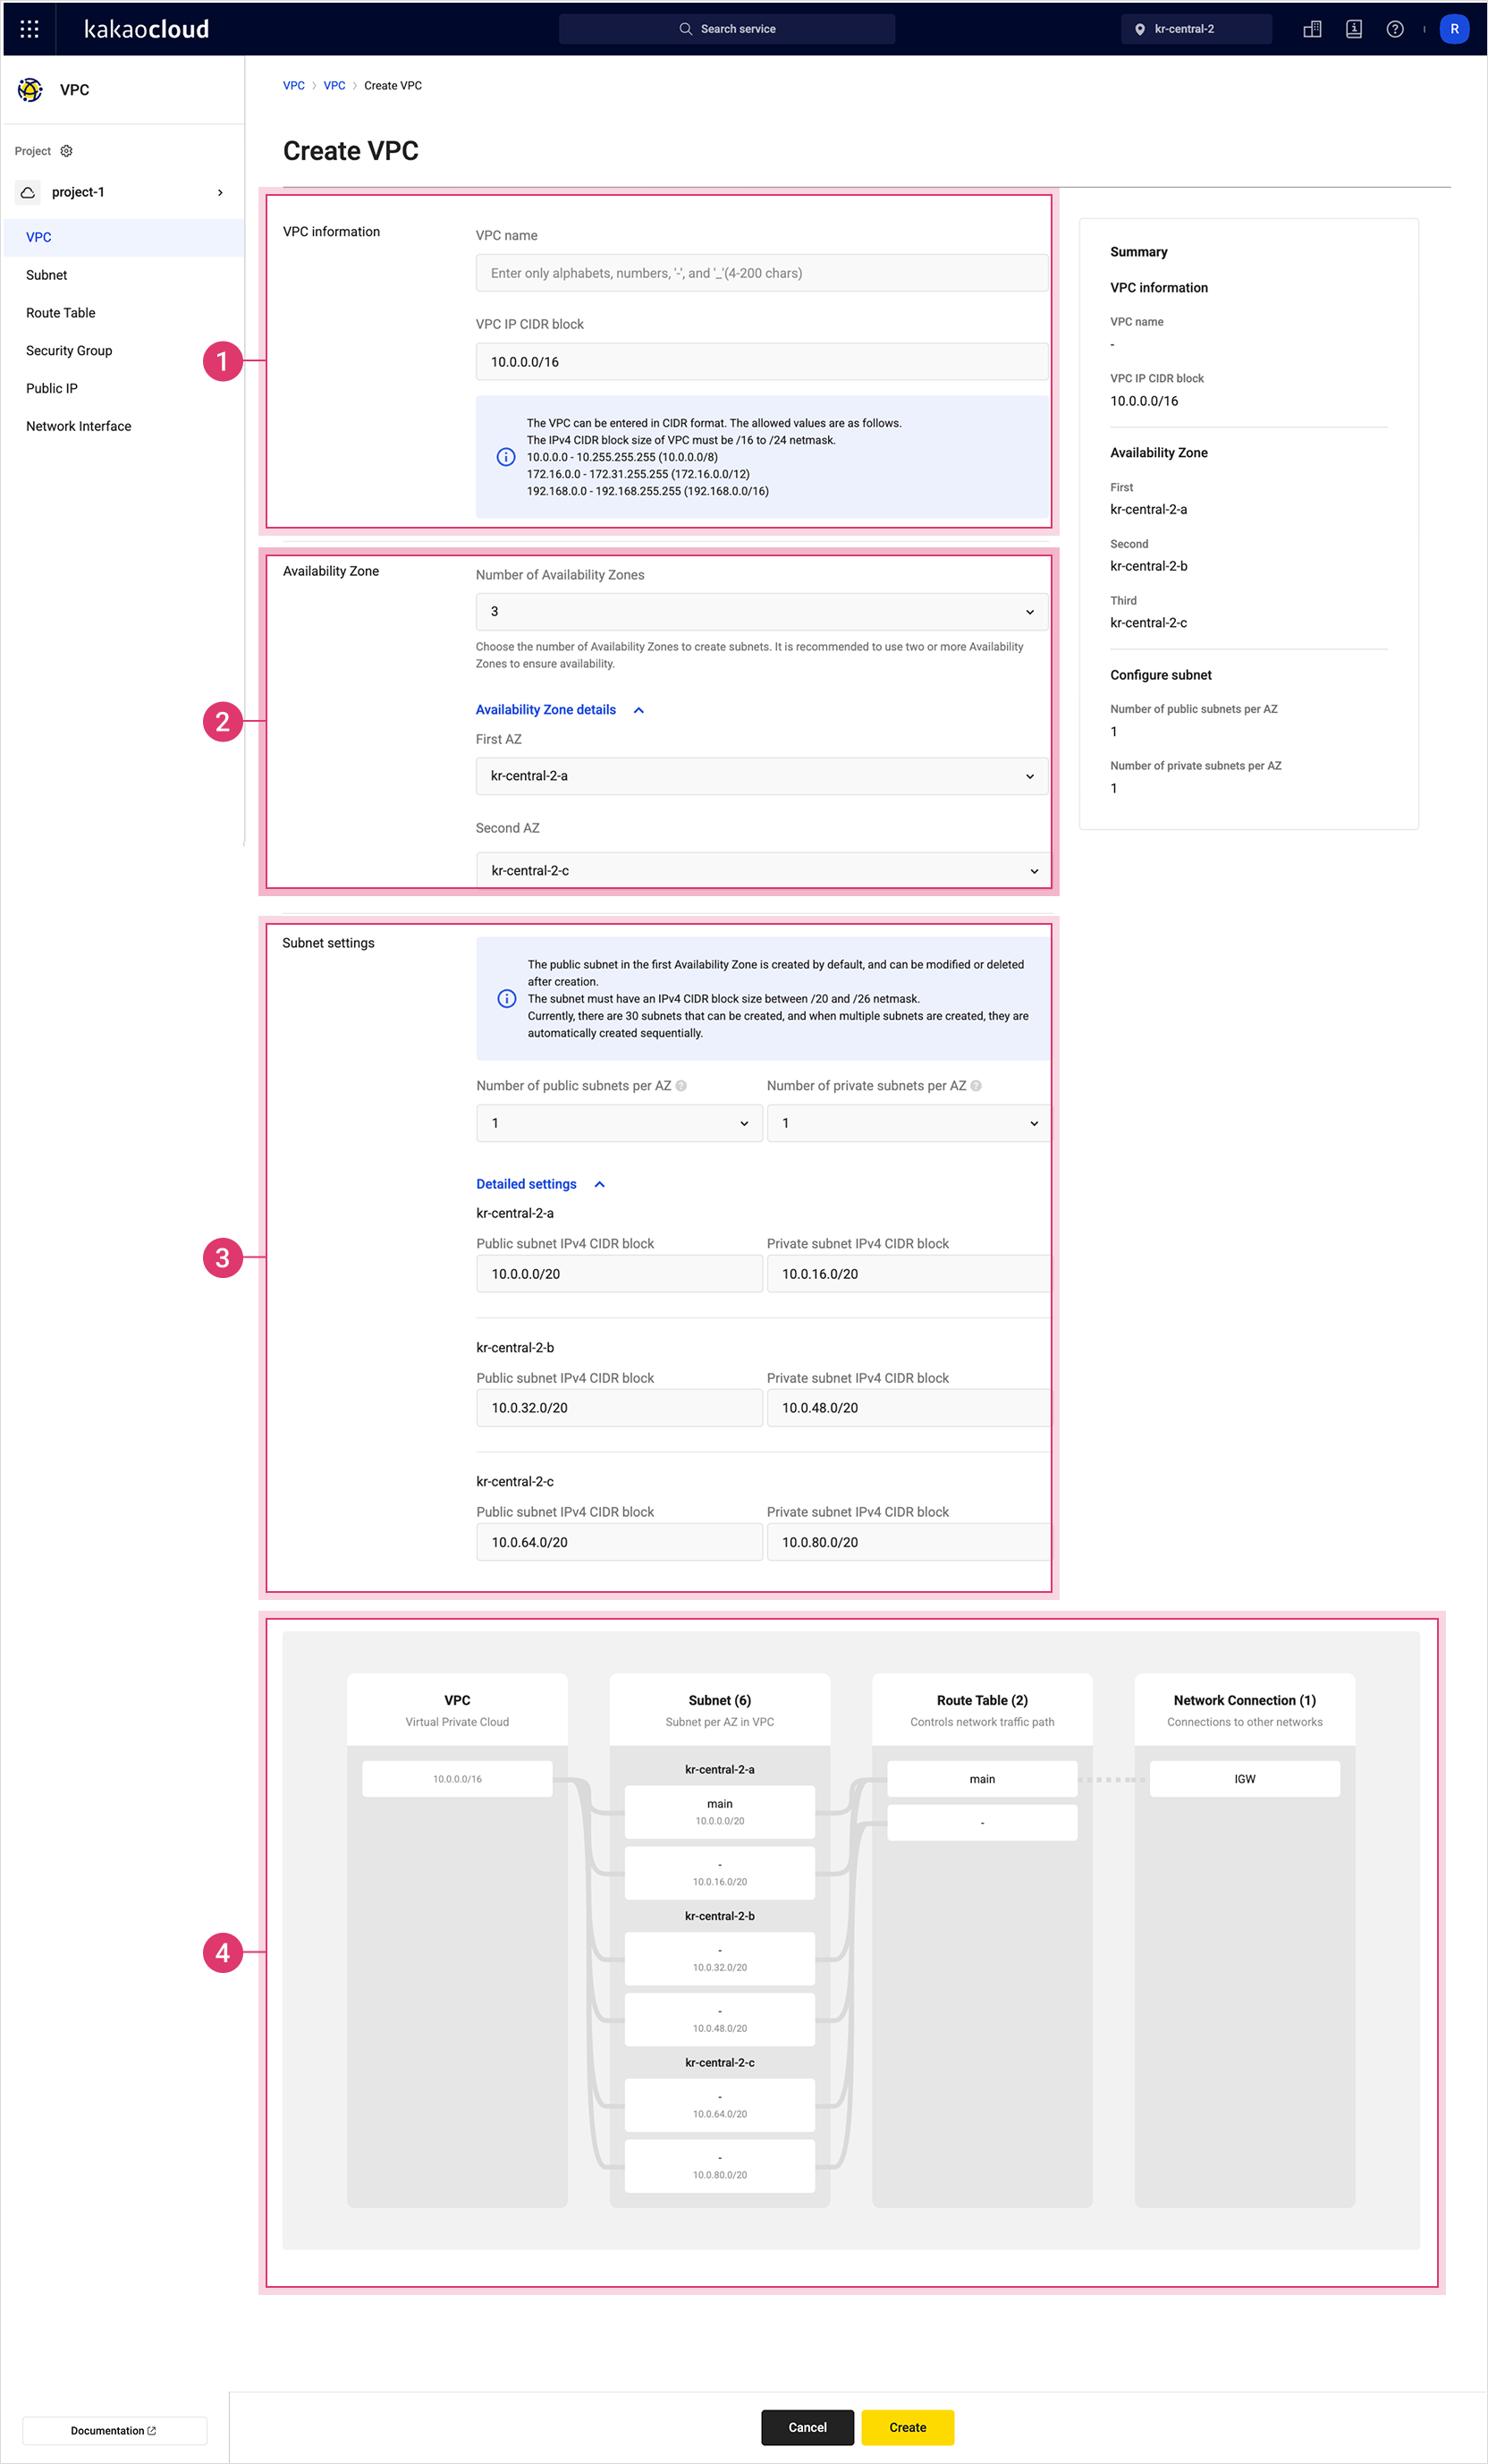Click help icon next to public subnets per AZ
This screenshot has width=1488, height=2464.
(681, 1086)
